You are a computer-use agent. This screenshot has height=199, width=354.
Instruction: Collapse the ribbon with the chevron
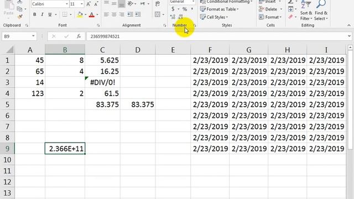[x=349, y=25]
